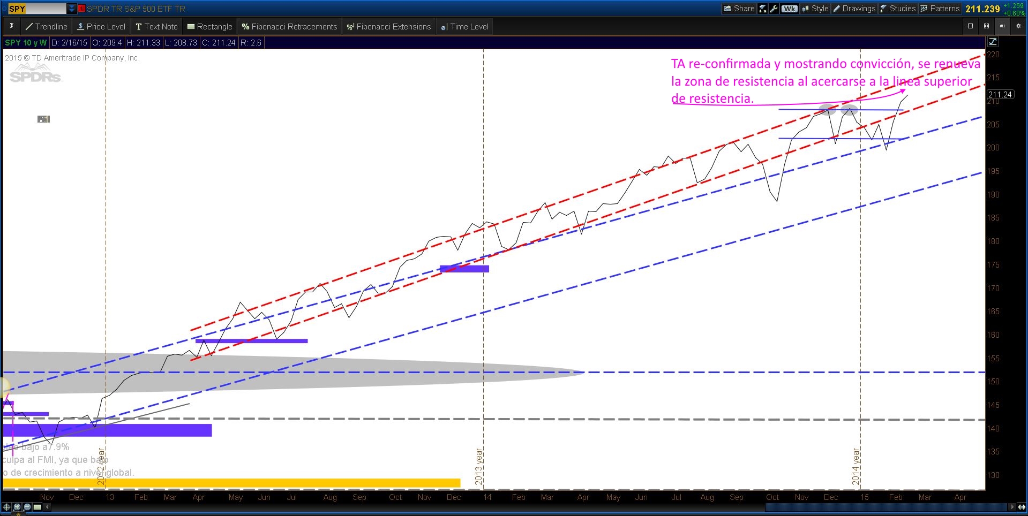Click the SPY symbol input field
The width and height of the screenshot is (1028, 516).
click(37, 9)
